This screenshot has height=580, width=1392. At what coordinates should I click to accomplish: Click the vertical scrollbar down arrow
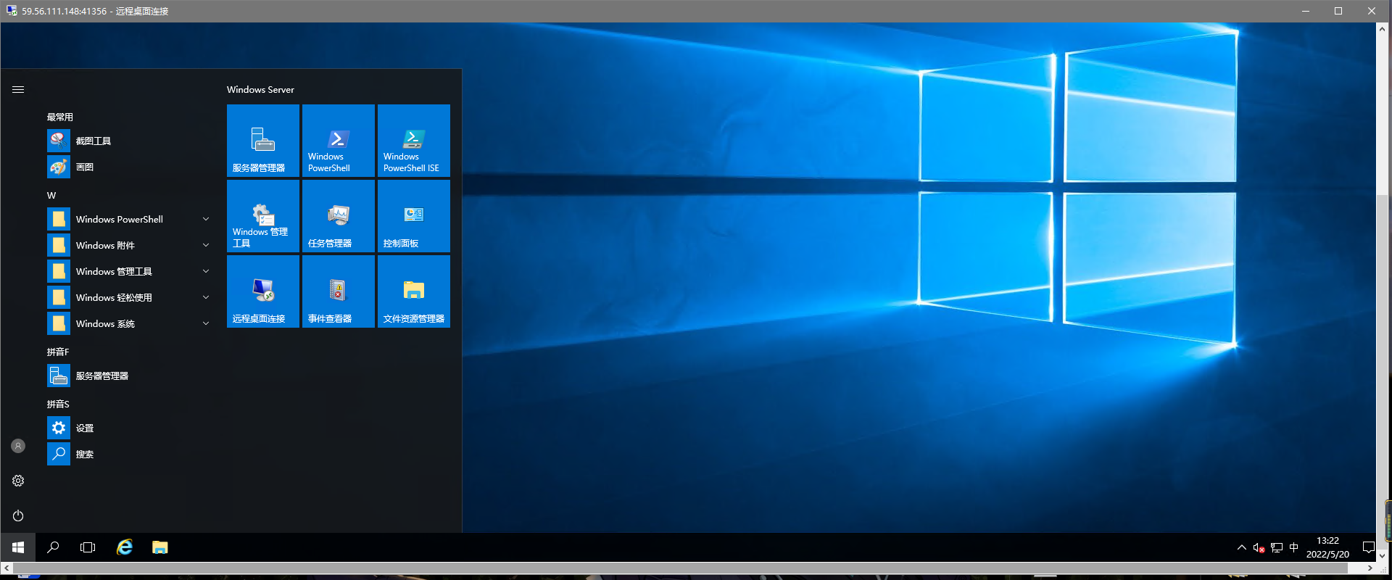tap(1382, 555)
